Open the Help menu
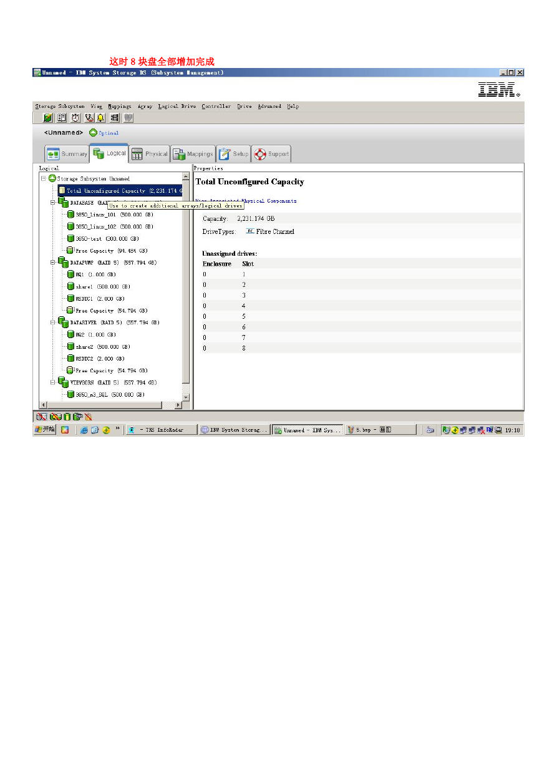The image size is (542, 766). 293,106
